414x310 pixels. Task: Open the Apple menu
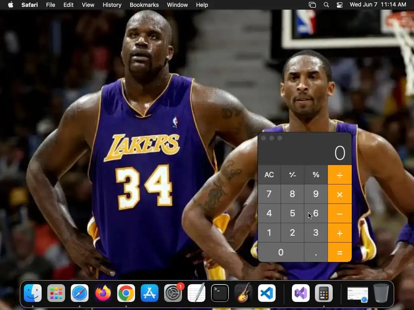pyautogui.click(x=11, y=5)
